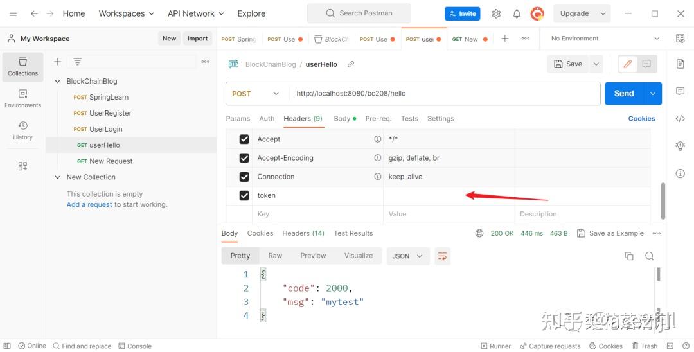Open the response Test Results tab
Image resolution: width=694 pixels, height=352 pixels.
(x=353, y=233)
